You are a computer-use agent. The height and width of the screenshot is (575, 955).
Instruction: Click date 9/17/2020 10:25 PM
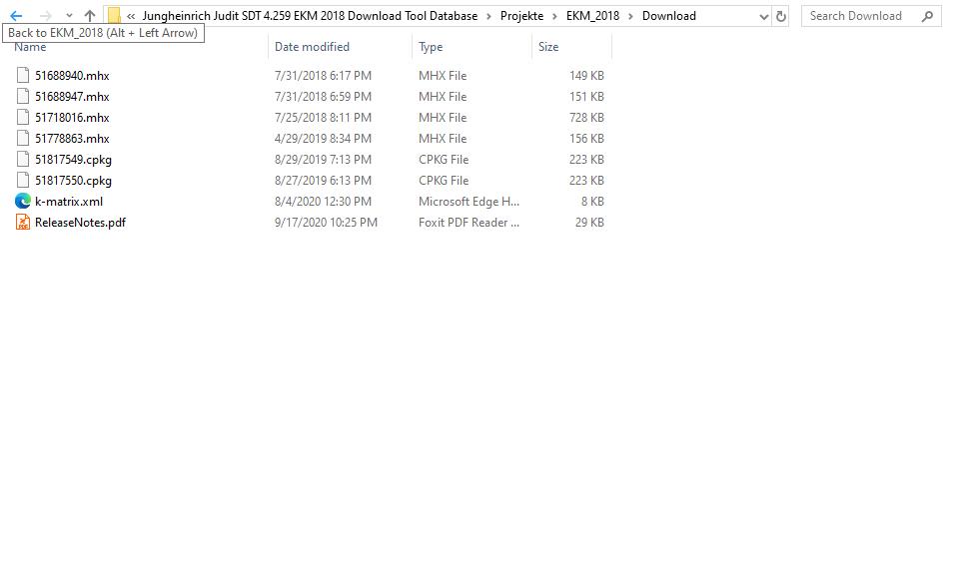pyautogui.click(x=326, y=222)
